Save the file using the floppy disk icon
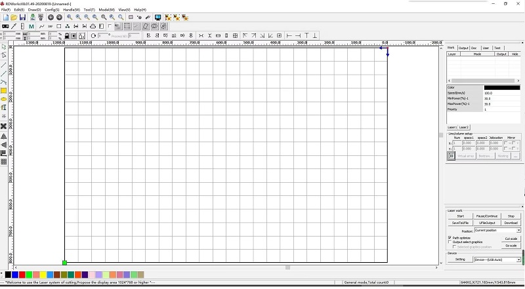The image size is (525, 289). coord(22,18)
